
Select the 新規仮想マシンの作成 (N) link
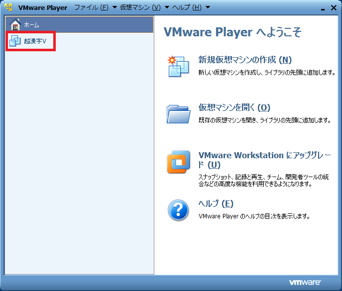[x=245, y=60]
